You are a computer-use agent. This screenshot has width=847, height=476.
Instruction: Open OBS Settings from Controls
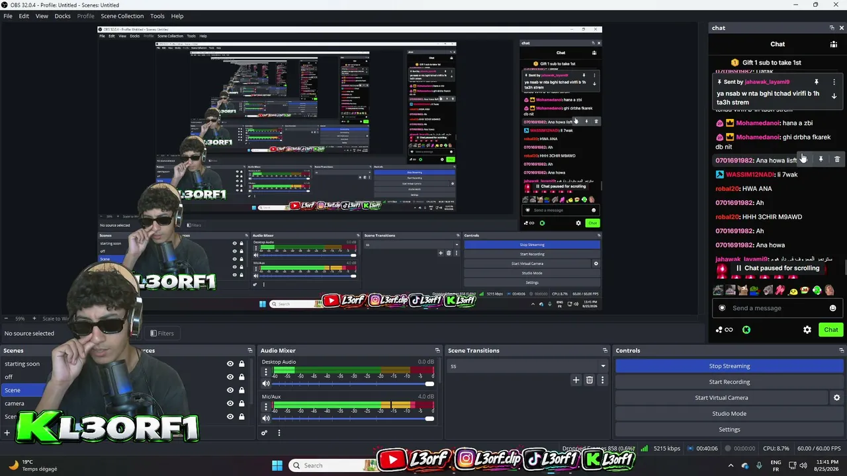[729, 429]
